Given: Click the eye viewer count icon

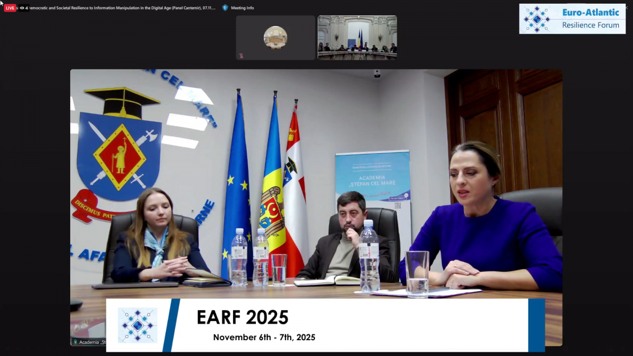Looking at the screenshot, I should (x=22, y=8).
